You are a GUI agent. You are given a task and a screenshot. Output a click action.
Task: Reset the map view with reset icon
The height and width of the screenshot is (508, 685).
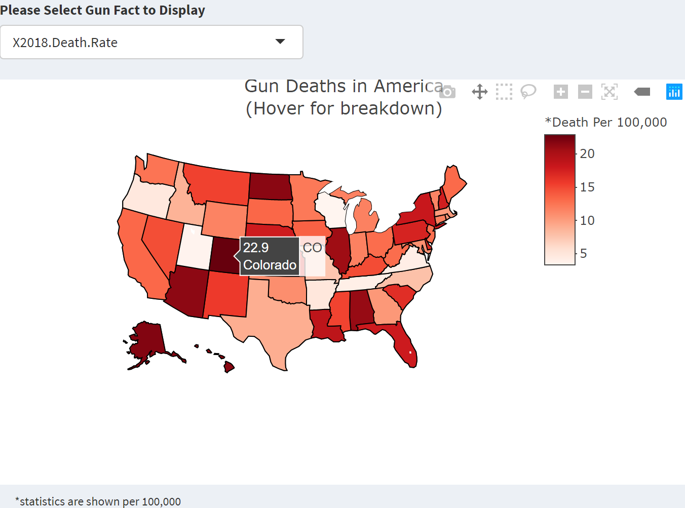coord(609,92)
